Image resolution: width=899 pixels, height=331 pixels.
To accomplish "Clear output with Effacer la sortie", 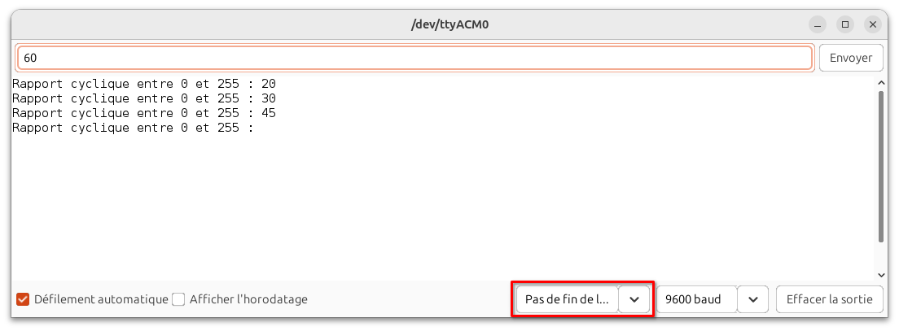I will click(830, 299).
